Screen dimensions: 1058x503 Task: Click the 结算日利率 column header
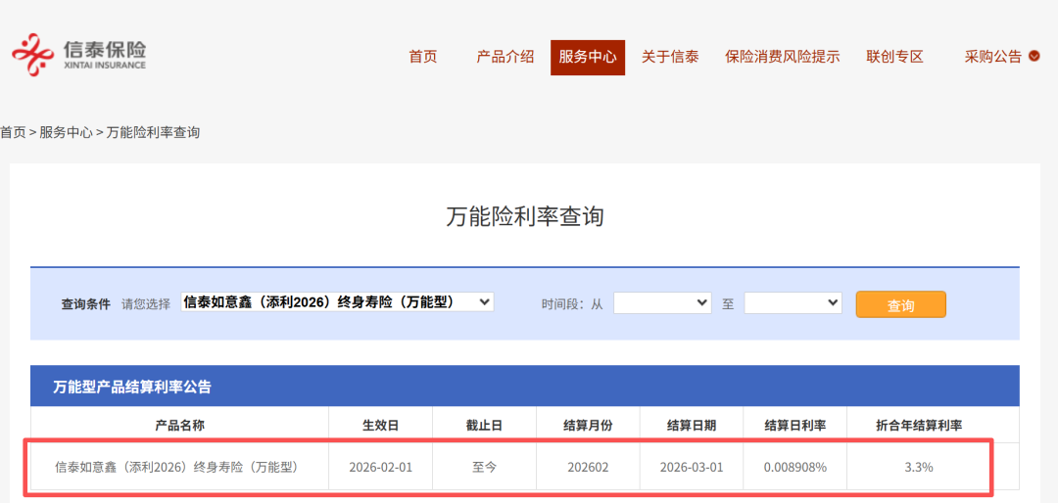click(794, 425)
